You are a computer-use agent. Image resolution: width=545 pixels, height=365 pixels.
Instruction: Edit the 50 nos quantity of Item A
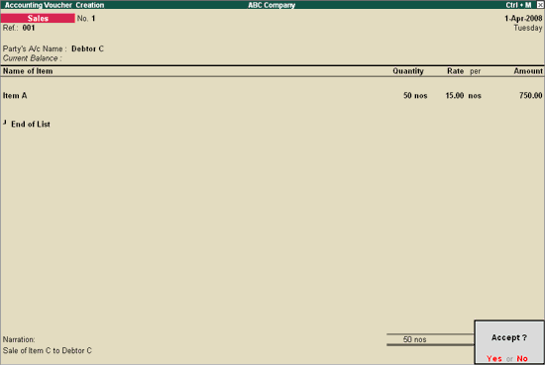415,95
